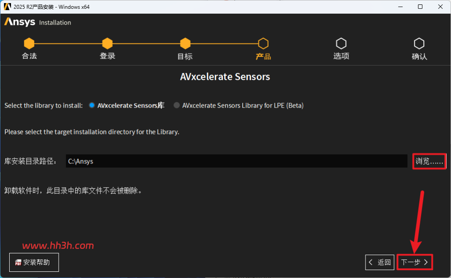Click the 目标 step hexagon icon
Viewport: 451px width, 278px height.
[x=185, y=44]
